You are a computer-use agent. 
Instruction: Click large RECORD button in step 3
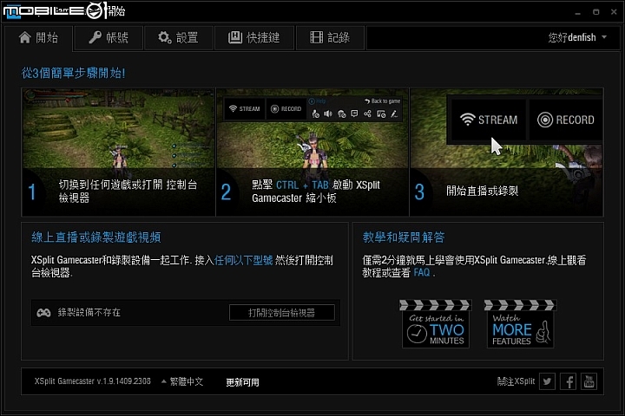click(566, 120)
